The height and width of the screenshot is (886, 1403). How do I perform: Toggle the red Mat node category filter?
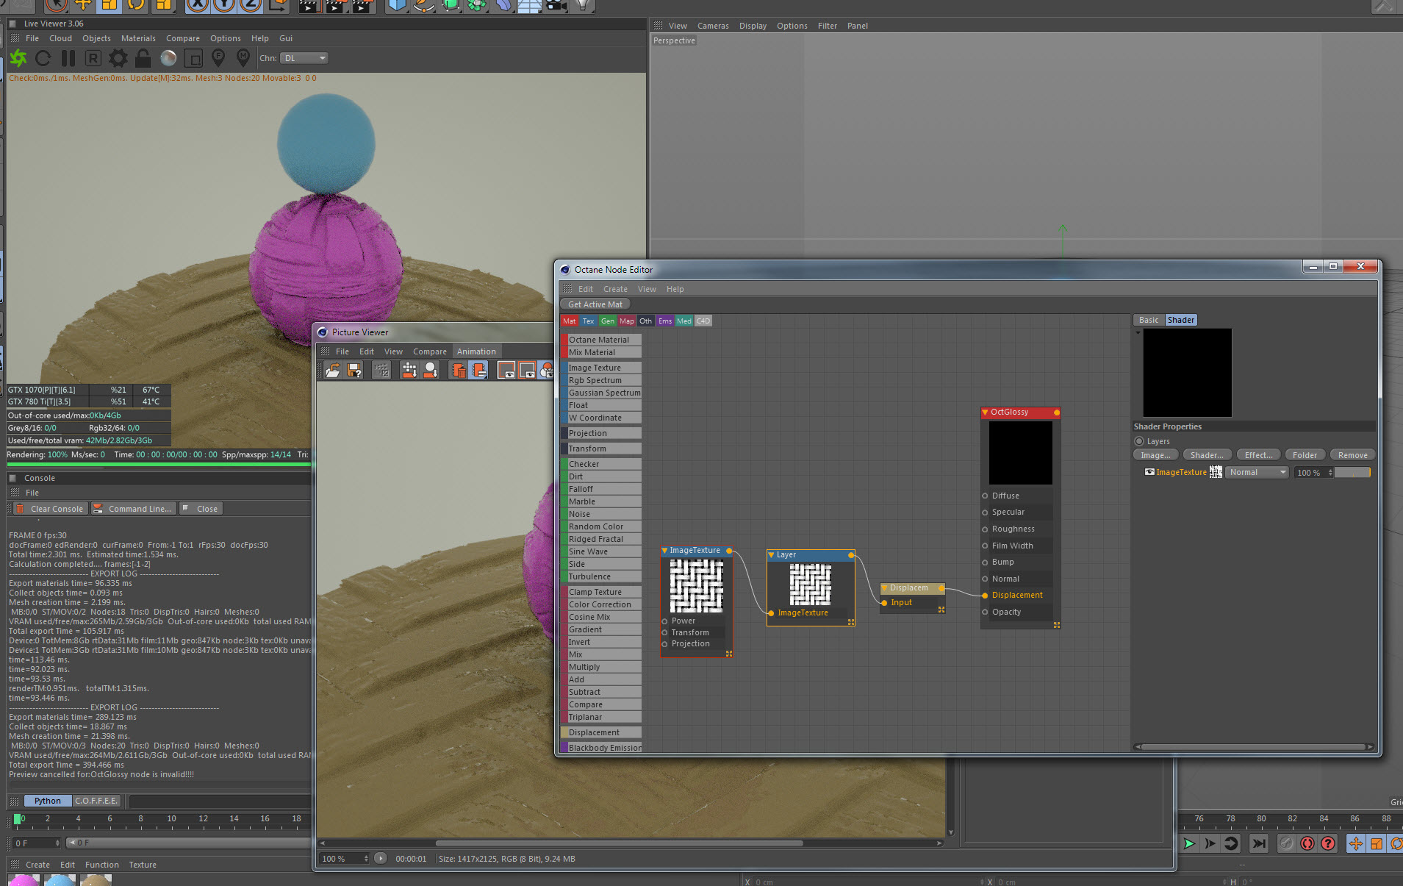[x=570, y=321]
